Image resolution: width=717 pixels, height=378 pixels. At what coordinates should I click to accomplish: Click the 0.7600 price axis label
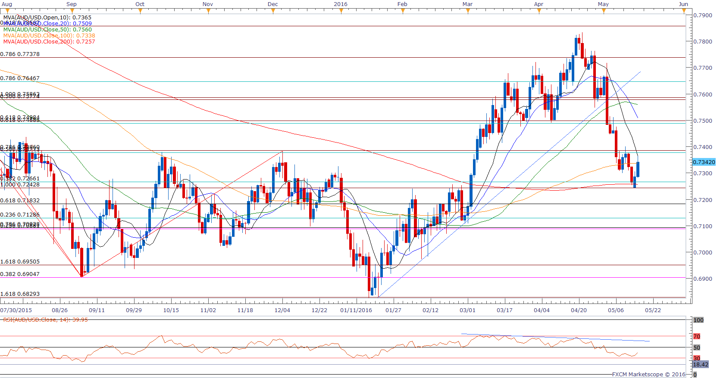click(703, 95)
